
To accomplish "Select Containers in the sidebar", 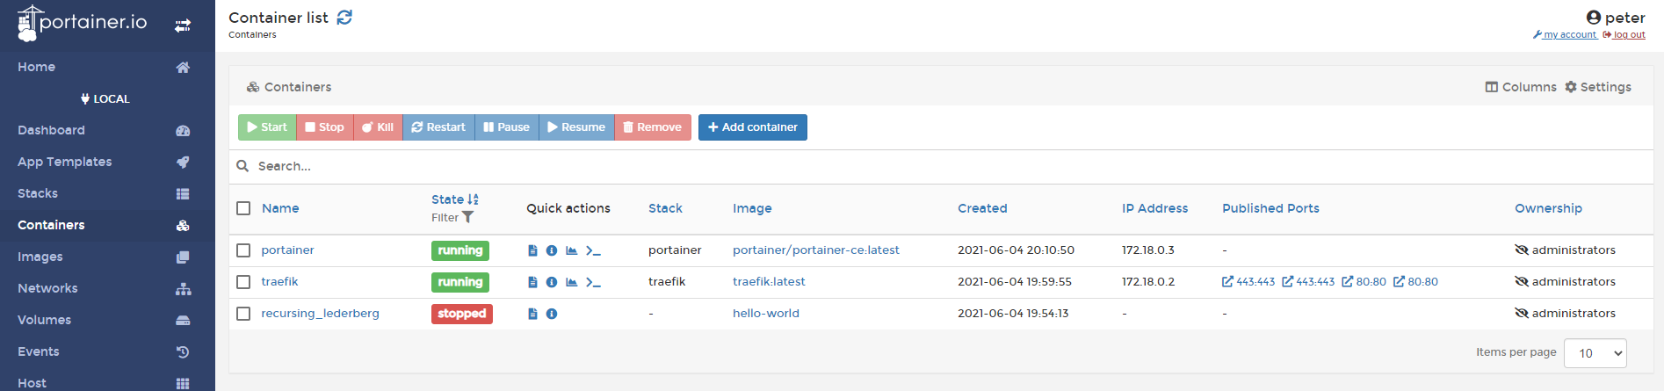I will tap(51, 225).
